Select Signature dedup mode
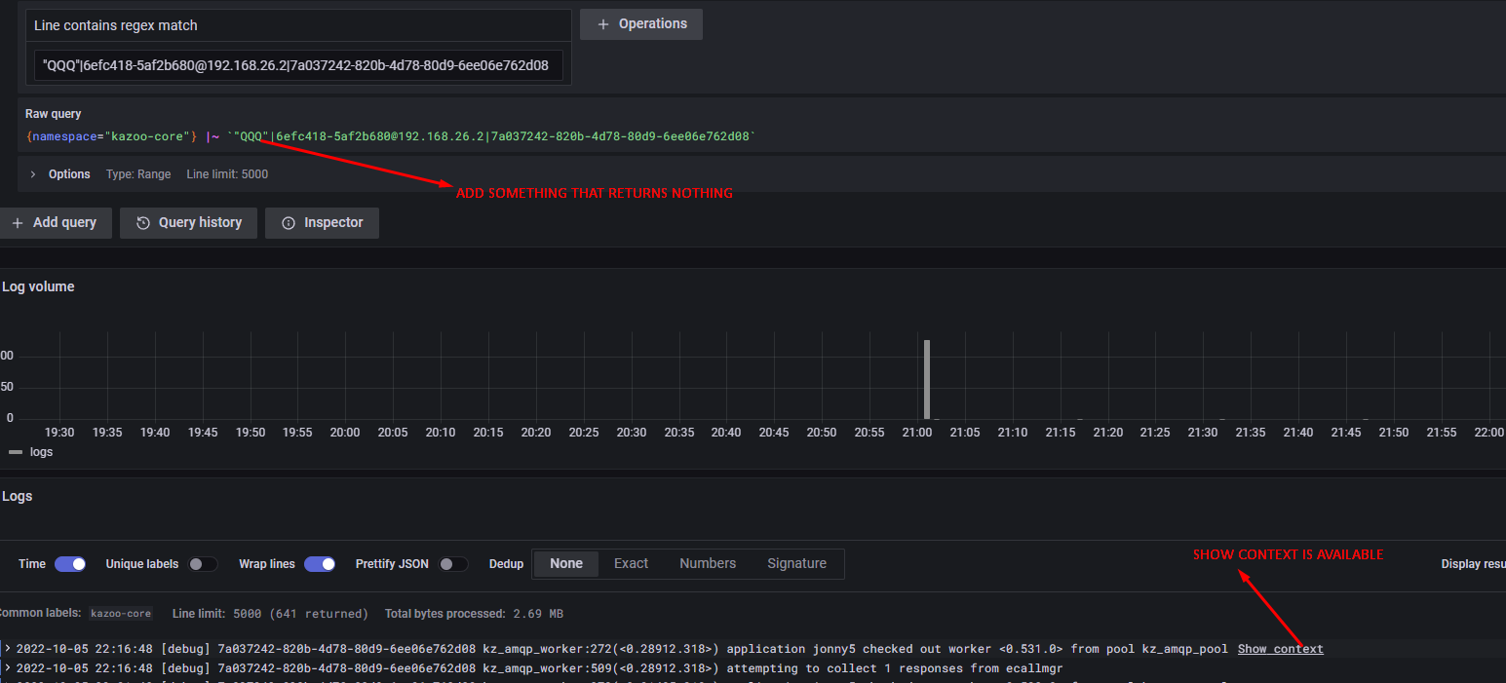 click(797, 563)
